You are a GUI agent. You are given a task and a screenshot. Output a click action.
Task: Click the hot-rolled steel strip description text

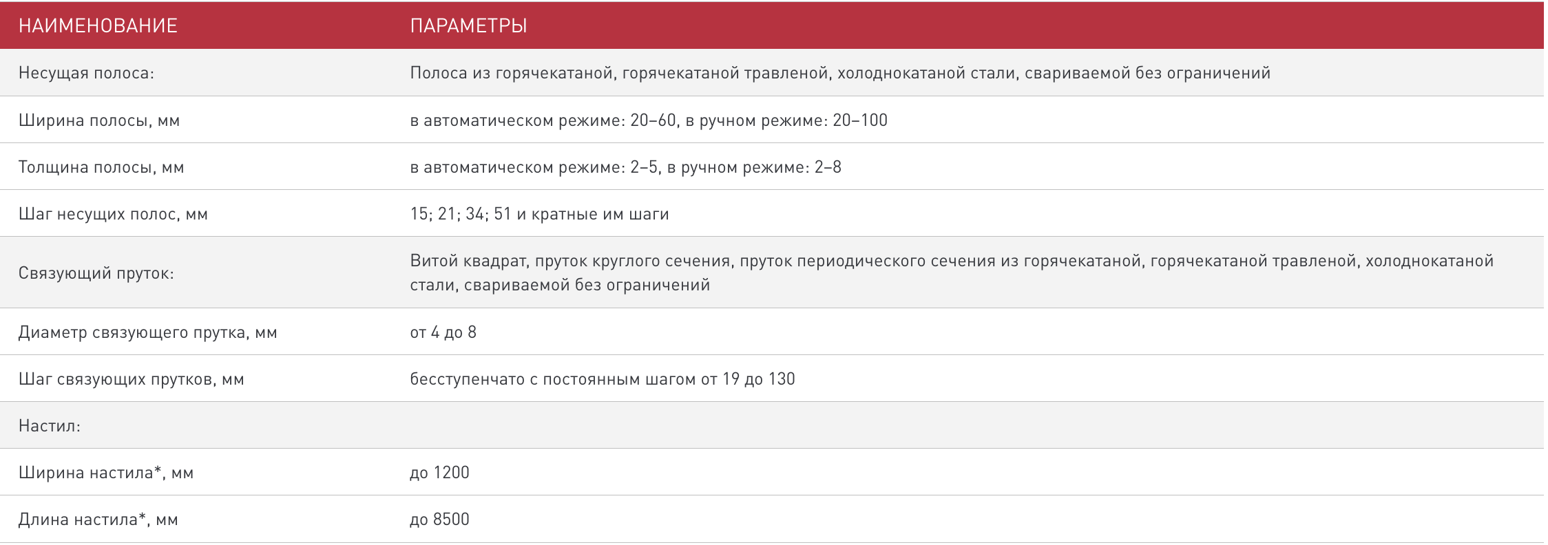[x=839, y=73]
